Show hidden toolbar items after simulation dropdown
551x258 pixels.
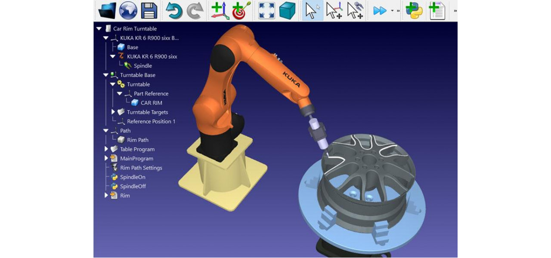coord(398,11)
